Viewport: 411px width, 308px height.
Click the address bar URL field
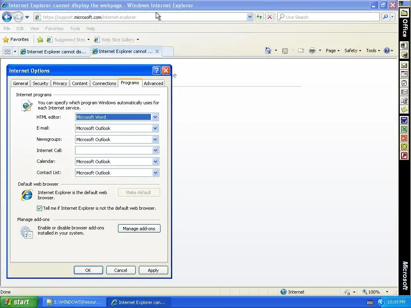(144, 17)
